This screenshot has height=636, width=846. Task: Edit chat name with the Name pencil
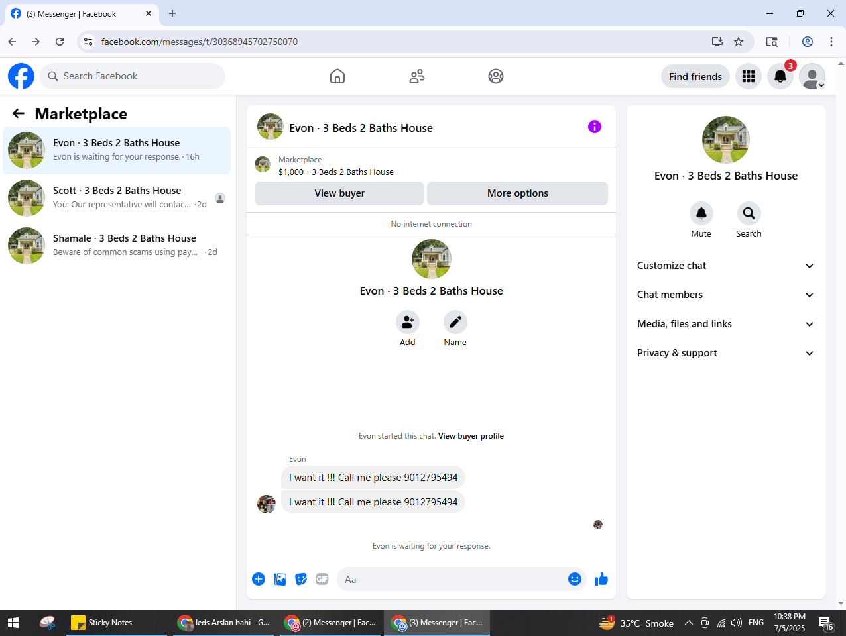[455, 322]
